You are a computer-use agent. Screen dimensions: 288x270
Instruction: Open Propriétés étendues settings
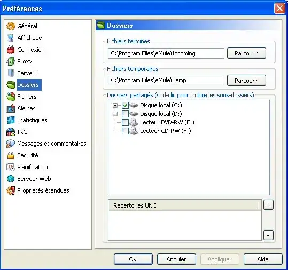[43, 190]
